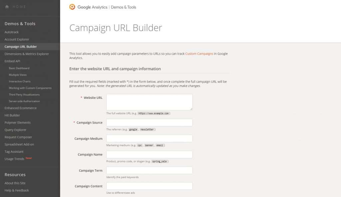Open Autotrack in the sidebar
This screenshot has height=197, width=341.
coord(12,32)
